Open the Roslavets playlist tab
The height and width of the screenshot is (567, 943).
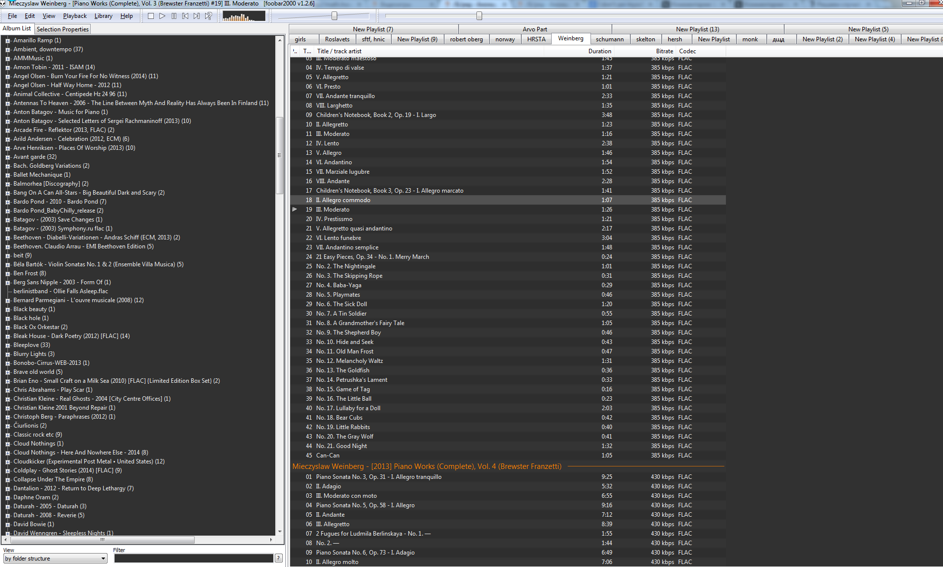337,39
